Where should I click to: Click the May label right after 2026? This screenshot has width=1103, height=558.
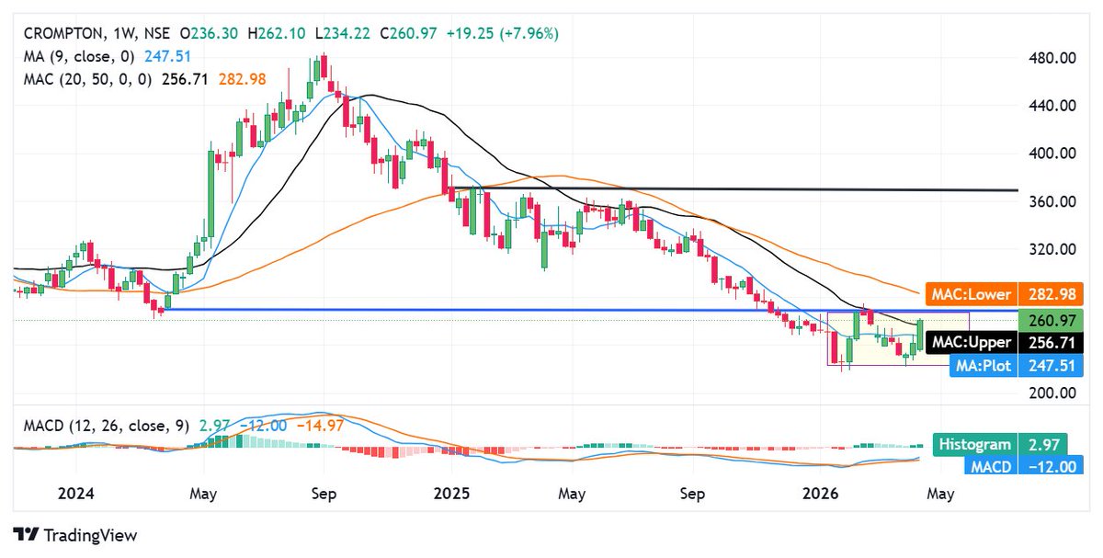click(x=940, y=494)
